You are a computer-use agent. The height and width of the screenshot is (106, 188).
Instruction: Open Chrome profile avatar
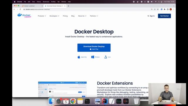point(171,9)
